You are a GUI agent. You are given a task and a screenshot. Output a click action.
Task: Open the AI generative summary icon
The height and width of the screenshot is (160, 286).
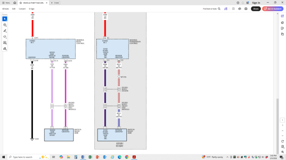click(226, 9)
